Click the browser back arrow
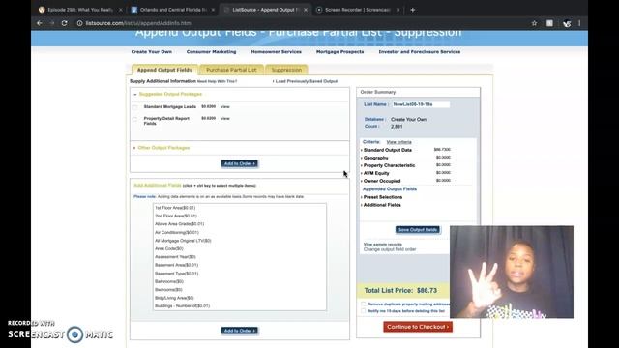 tap(39, 23)
